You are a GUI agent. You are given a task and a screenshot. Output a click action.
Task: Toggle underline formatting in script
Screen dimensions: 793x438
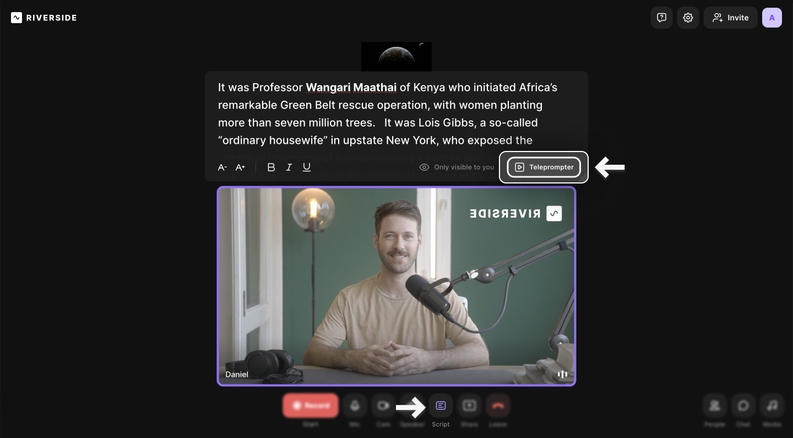[307, 167]
